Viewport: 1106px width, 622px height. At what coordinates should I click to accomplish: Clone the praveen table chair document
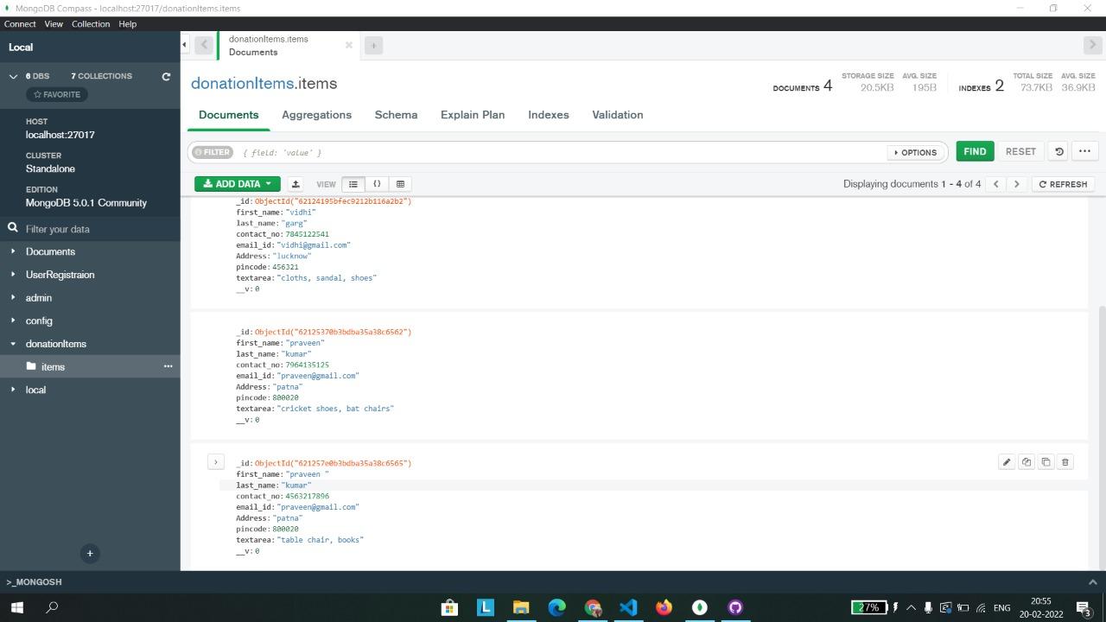(x=1046, y=462)
